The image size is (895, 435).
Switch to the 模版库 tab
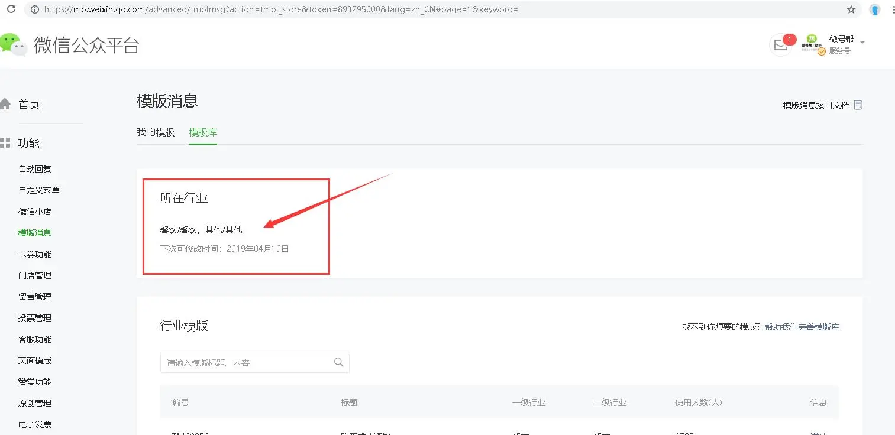[203, 132]
